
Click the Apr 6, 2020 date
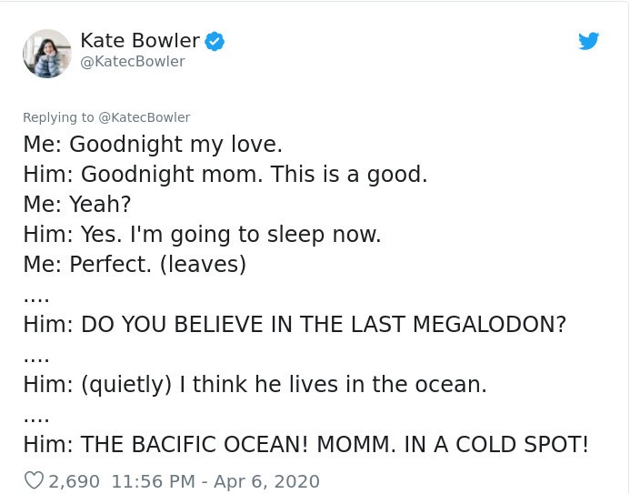pos(267,480)
